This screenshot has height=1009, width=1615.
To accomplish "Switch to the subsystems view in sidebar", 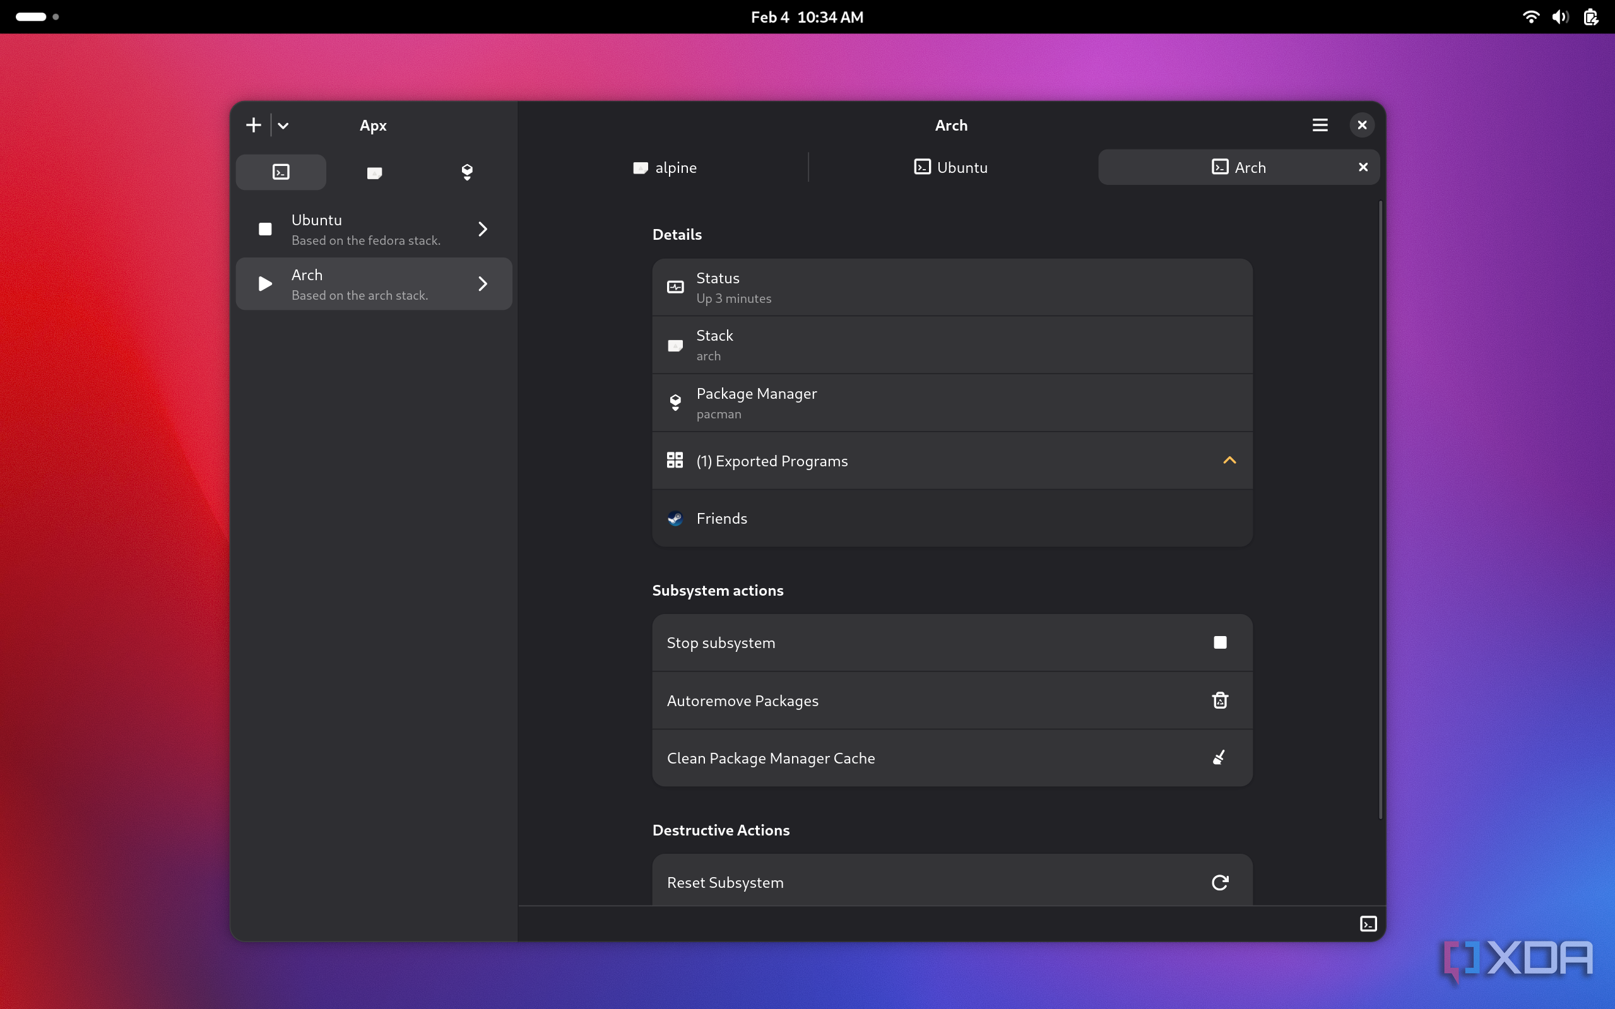I will pyautogui.click(x=281, y=172).
